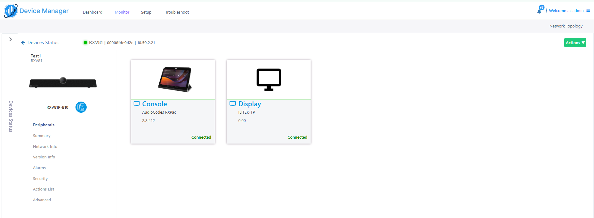This screenshot has width=594, height=218.
Task: Open the Alarms section
Action: coord(39,168)
